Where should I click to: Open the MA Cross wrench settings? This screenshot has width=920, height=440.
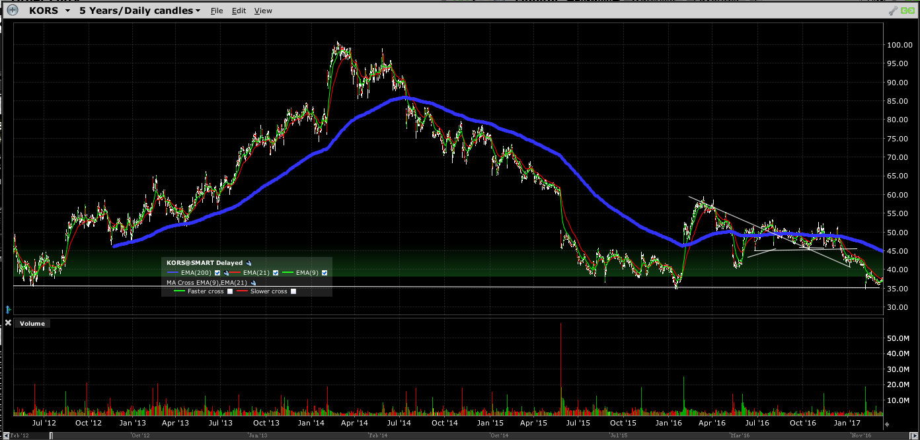point(254,283)
